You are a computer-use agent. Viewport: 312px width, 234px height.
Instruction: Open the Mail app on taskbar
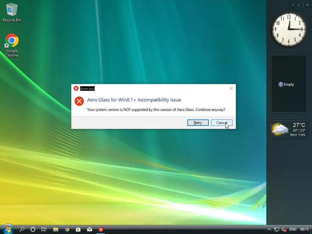click(90, 229)
